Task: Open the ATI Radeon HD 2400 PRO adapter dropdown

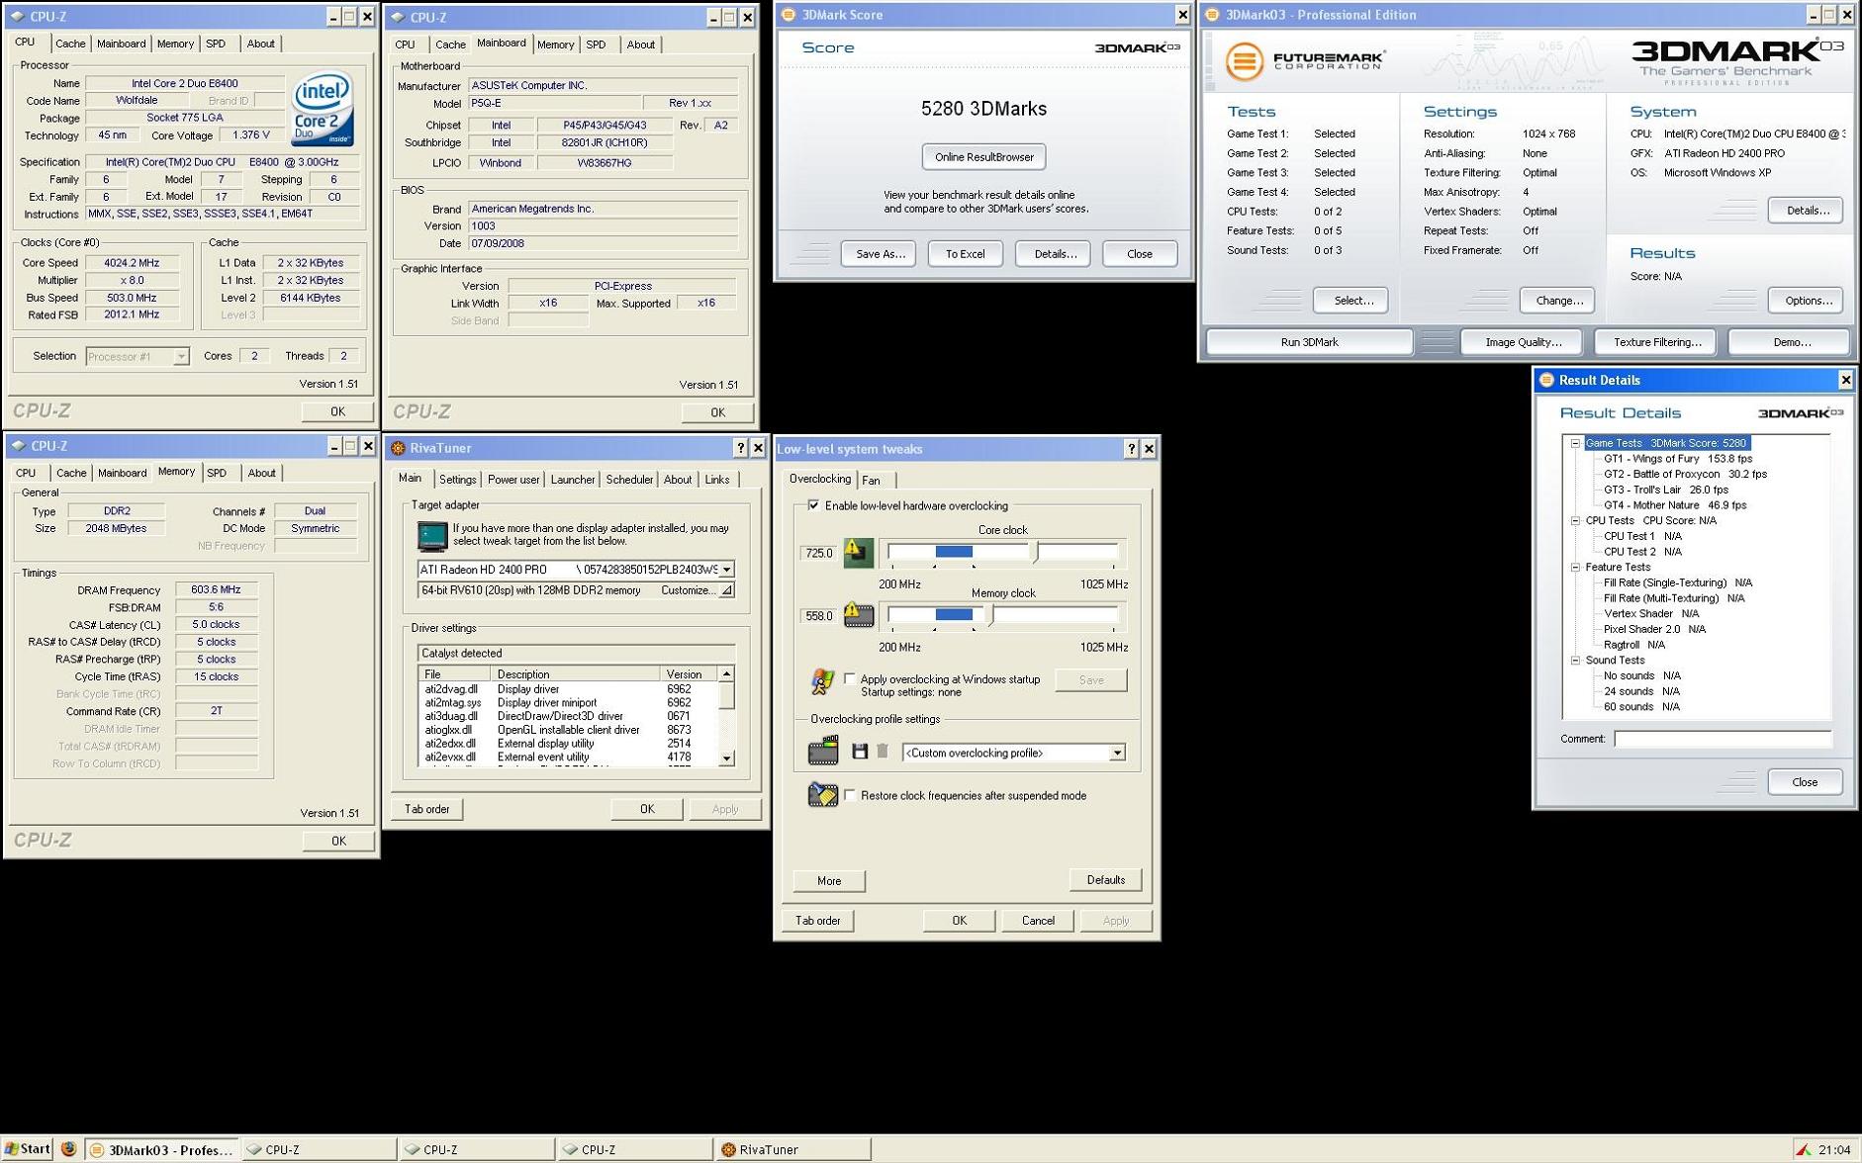Action: pyautogui.click(x=726, y=570)
